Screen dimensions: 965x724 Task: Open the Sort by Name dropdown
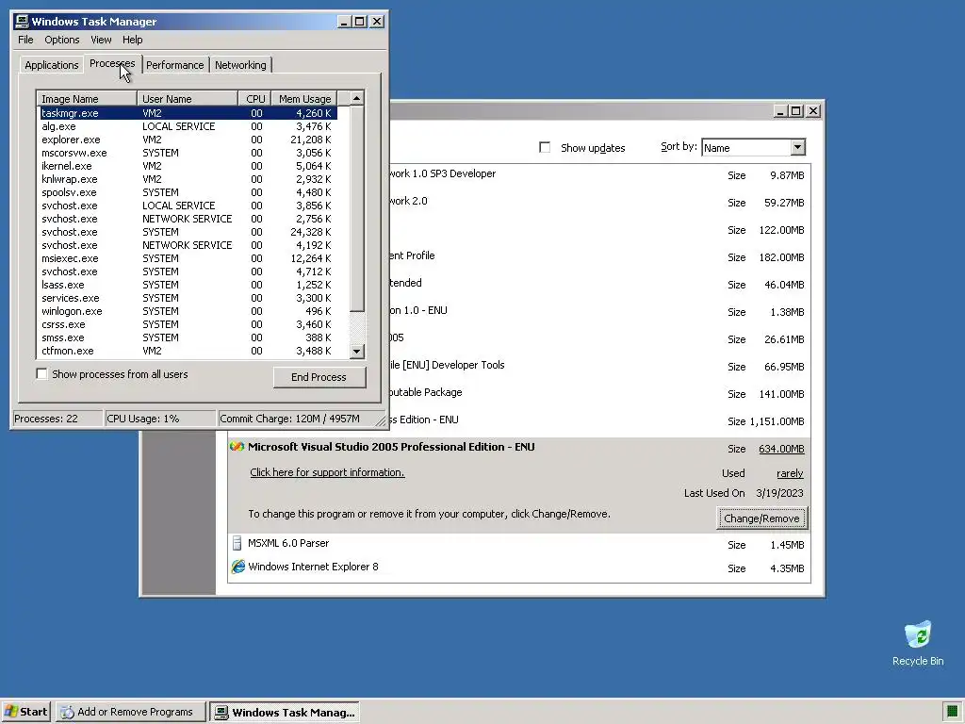coord(797,147)
